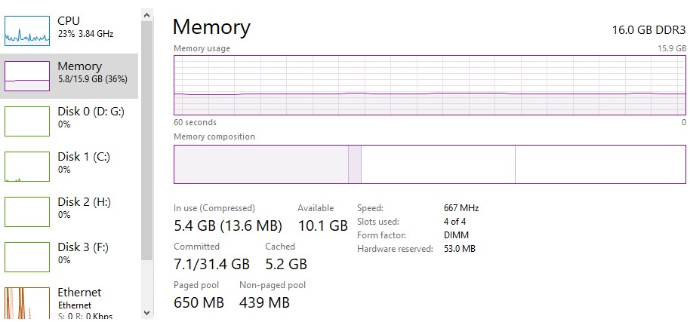The image size is (690, 322).
Task: View Disk 2 (H:) performance label
Action: pyautogui.click(x=84, y=202)
